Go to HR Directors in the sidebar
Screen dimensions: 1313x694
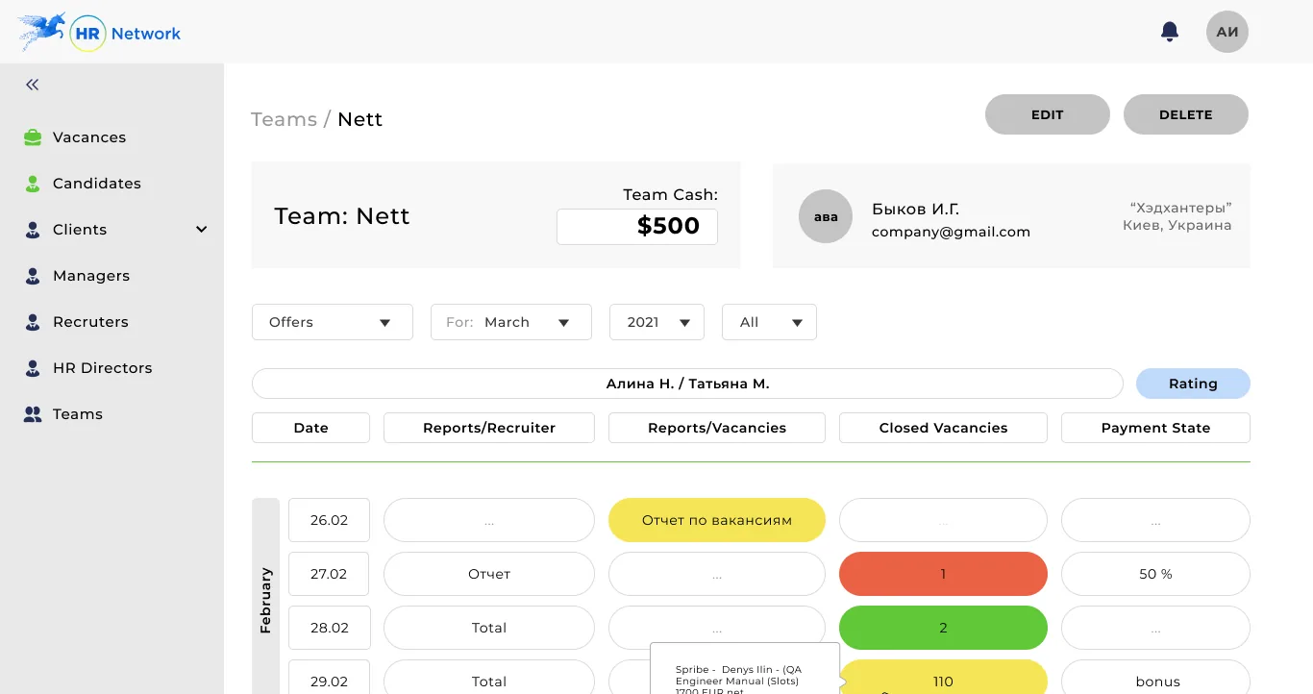(x=103, y=368)
